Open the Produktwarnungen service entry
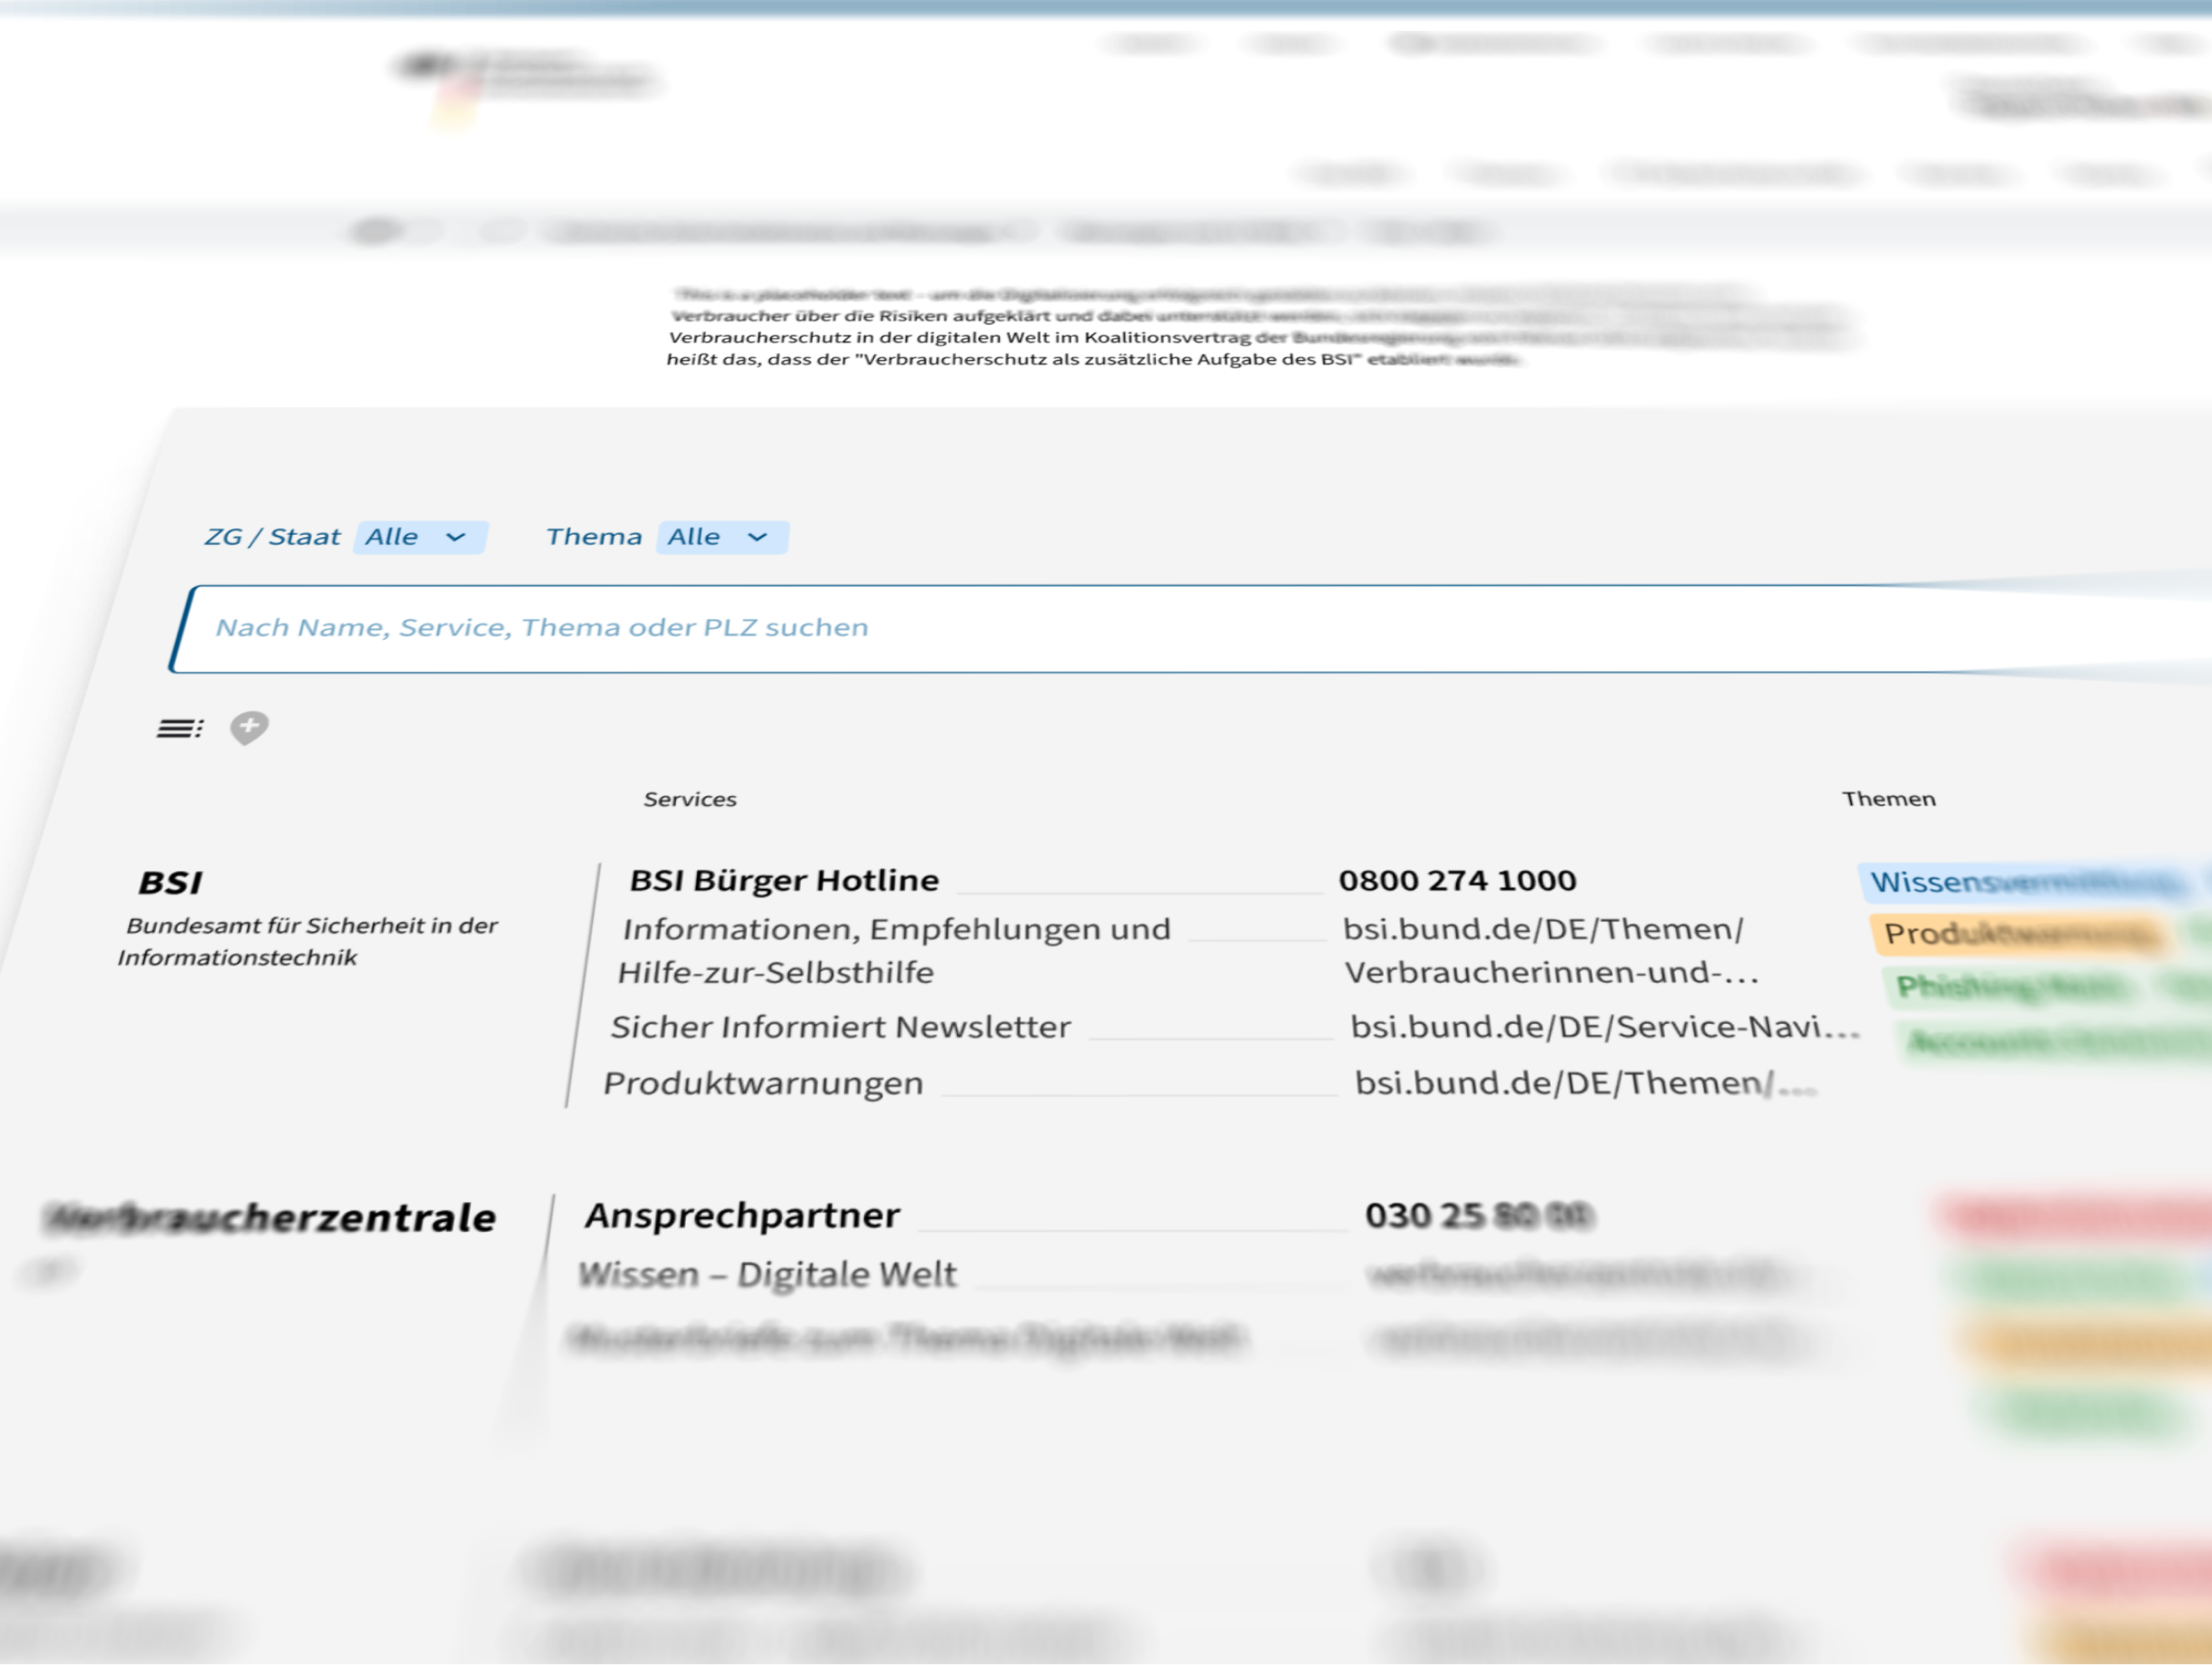This screenshot has height=1665, width=2212. tap(763, 1083)
